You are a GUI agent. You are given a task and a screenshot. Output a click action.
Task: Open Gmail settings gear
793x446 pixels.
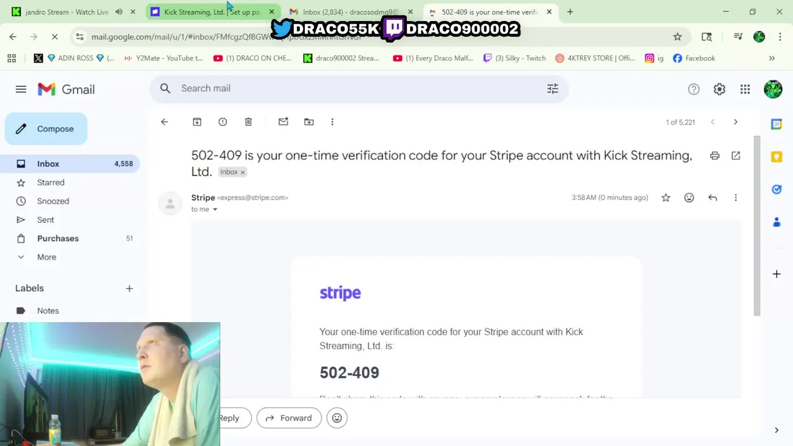click(719, 89)
